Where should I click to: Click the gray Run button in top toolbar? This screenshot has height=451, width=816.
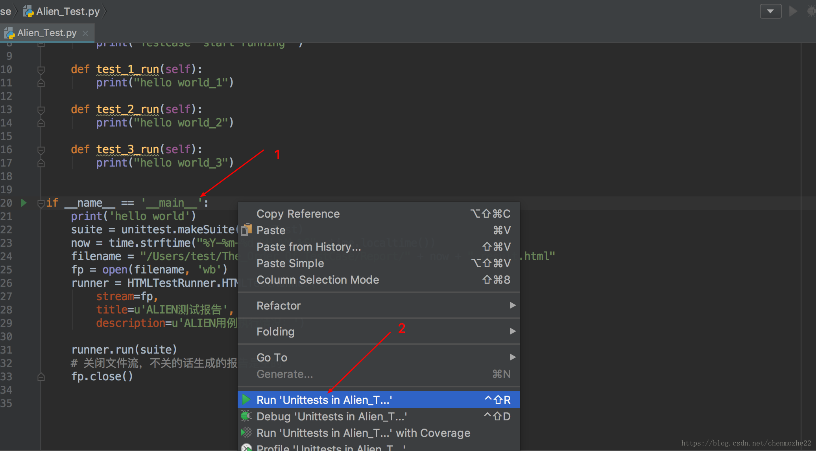point(793,11)
